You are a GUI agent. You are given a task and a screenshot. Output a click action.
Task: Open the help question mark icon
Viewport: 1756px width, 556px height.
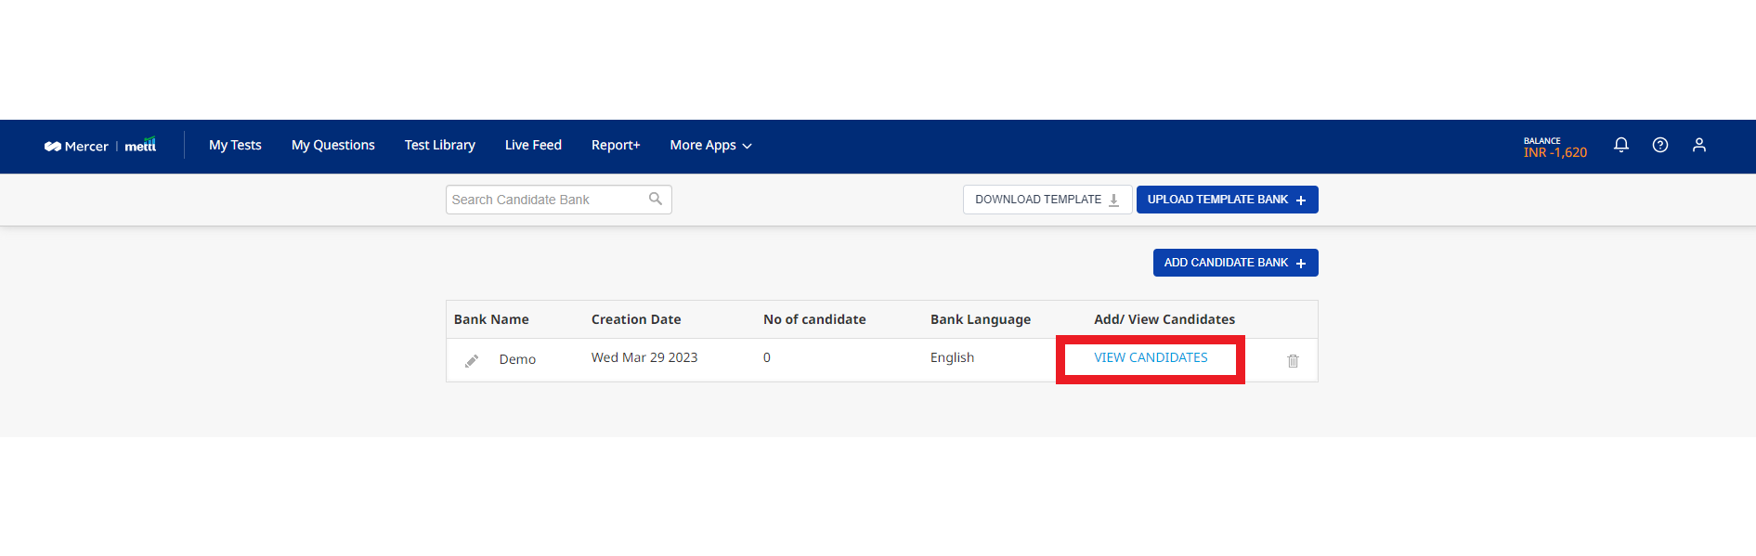[x=1660, y=145]
